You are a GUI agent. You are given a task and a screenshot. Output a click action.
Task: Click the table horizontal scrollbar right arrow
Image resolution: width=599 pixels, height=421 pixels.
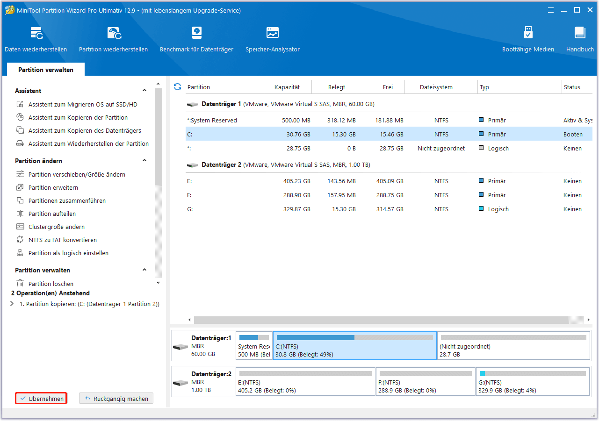588,320
